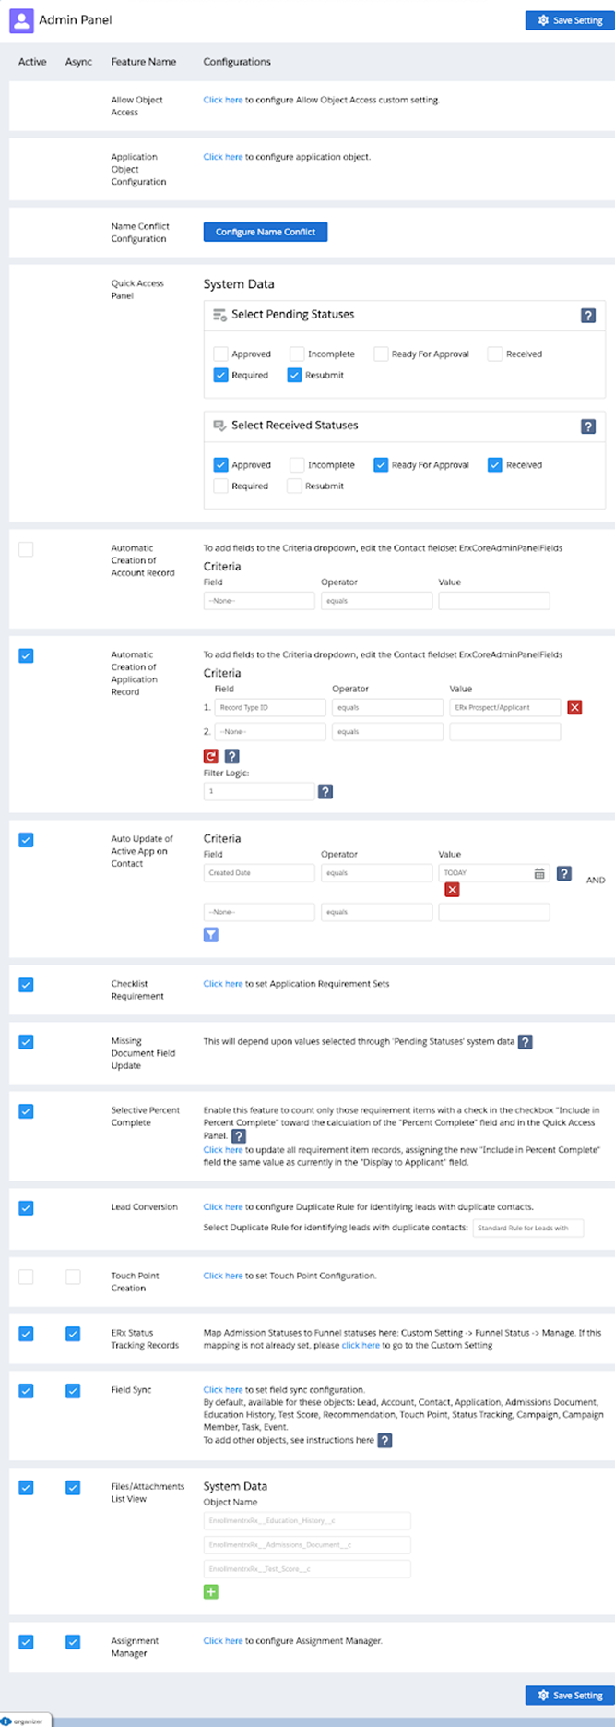615x1727 pixels.
Task: Enable Automatic Creation of Account Record checkbox
Action: click(x=26, y=549)
